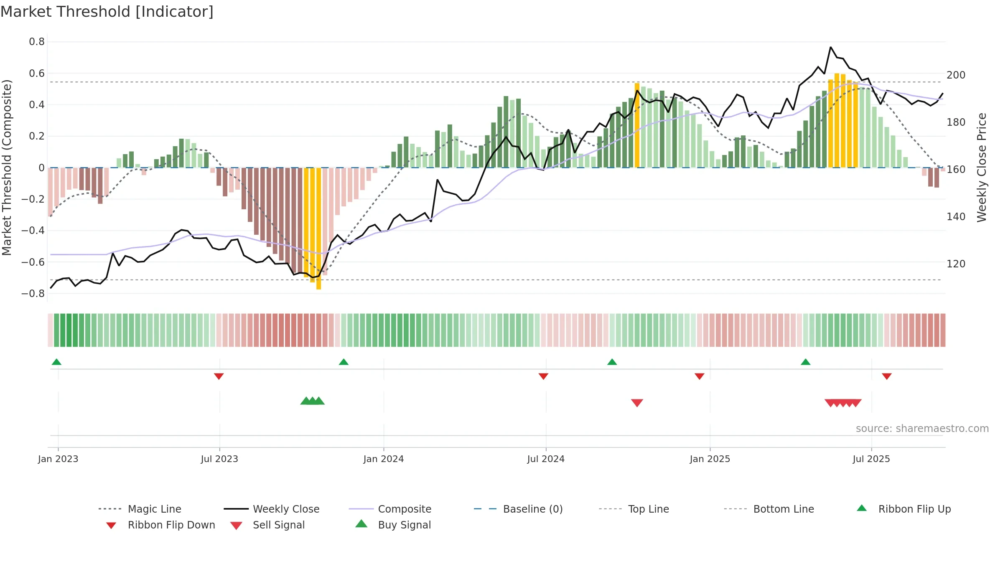Click the ribbon flip down marker after Jul 2025

click(x=887, y=376)
